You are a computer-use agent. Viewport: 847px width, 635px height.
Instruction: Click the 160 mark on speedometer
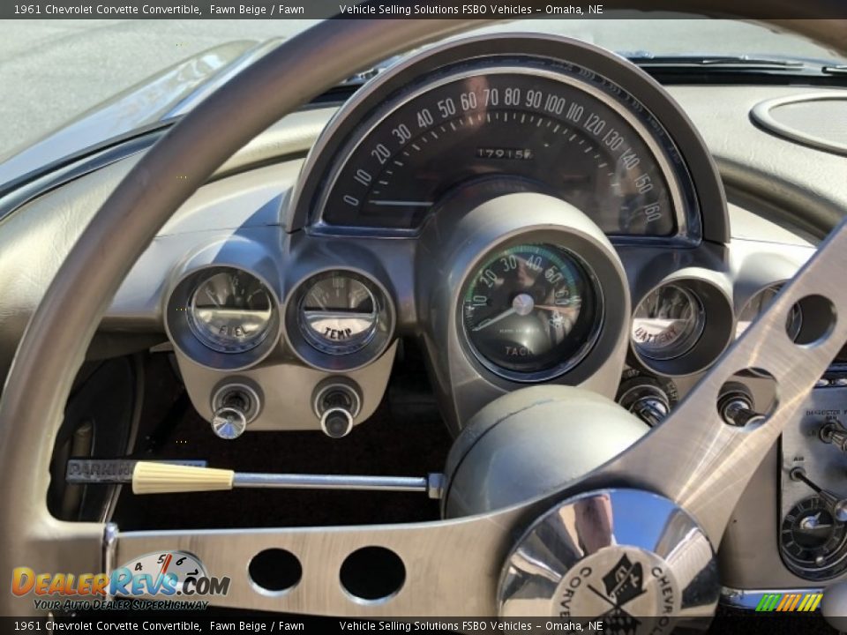[653, 212]
